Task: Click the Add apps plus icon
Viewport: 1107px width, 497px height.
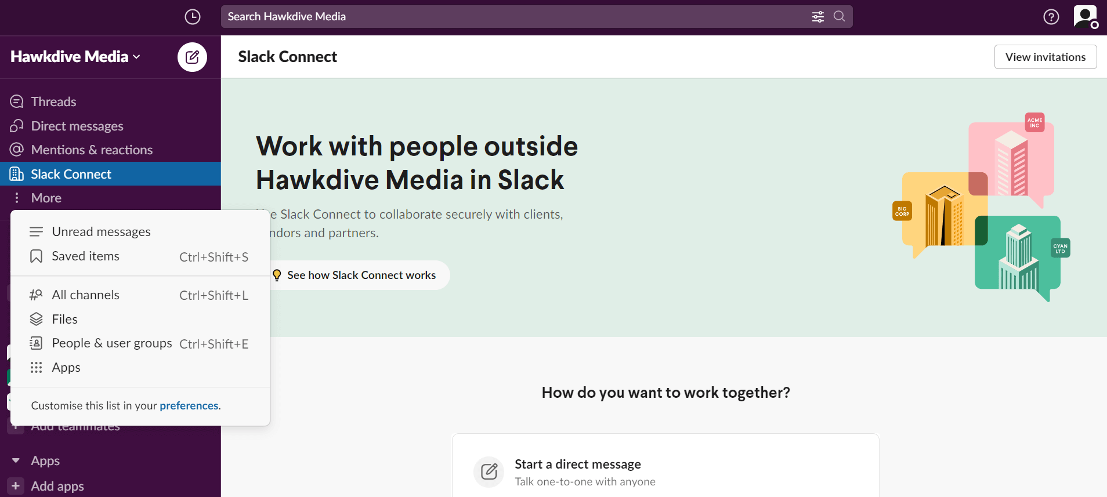Action: click(16, 485)
